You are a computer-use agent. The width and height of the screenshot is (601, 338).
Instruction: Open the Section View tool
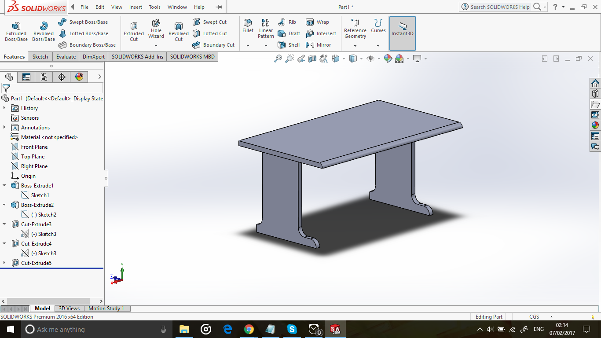[312, 59]
